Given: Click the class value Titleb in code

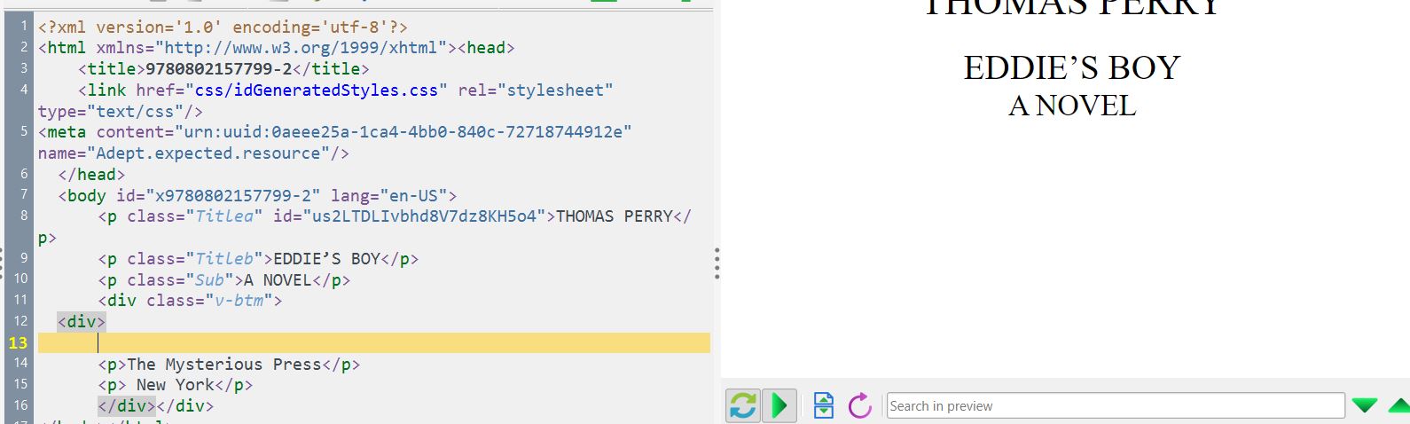Looking at the screenshot, I should (x=224, y=258).
